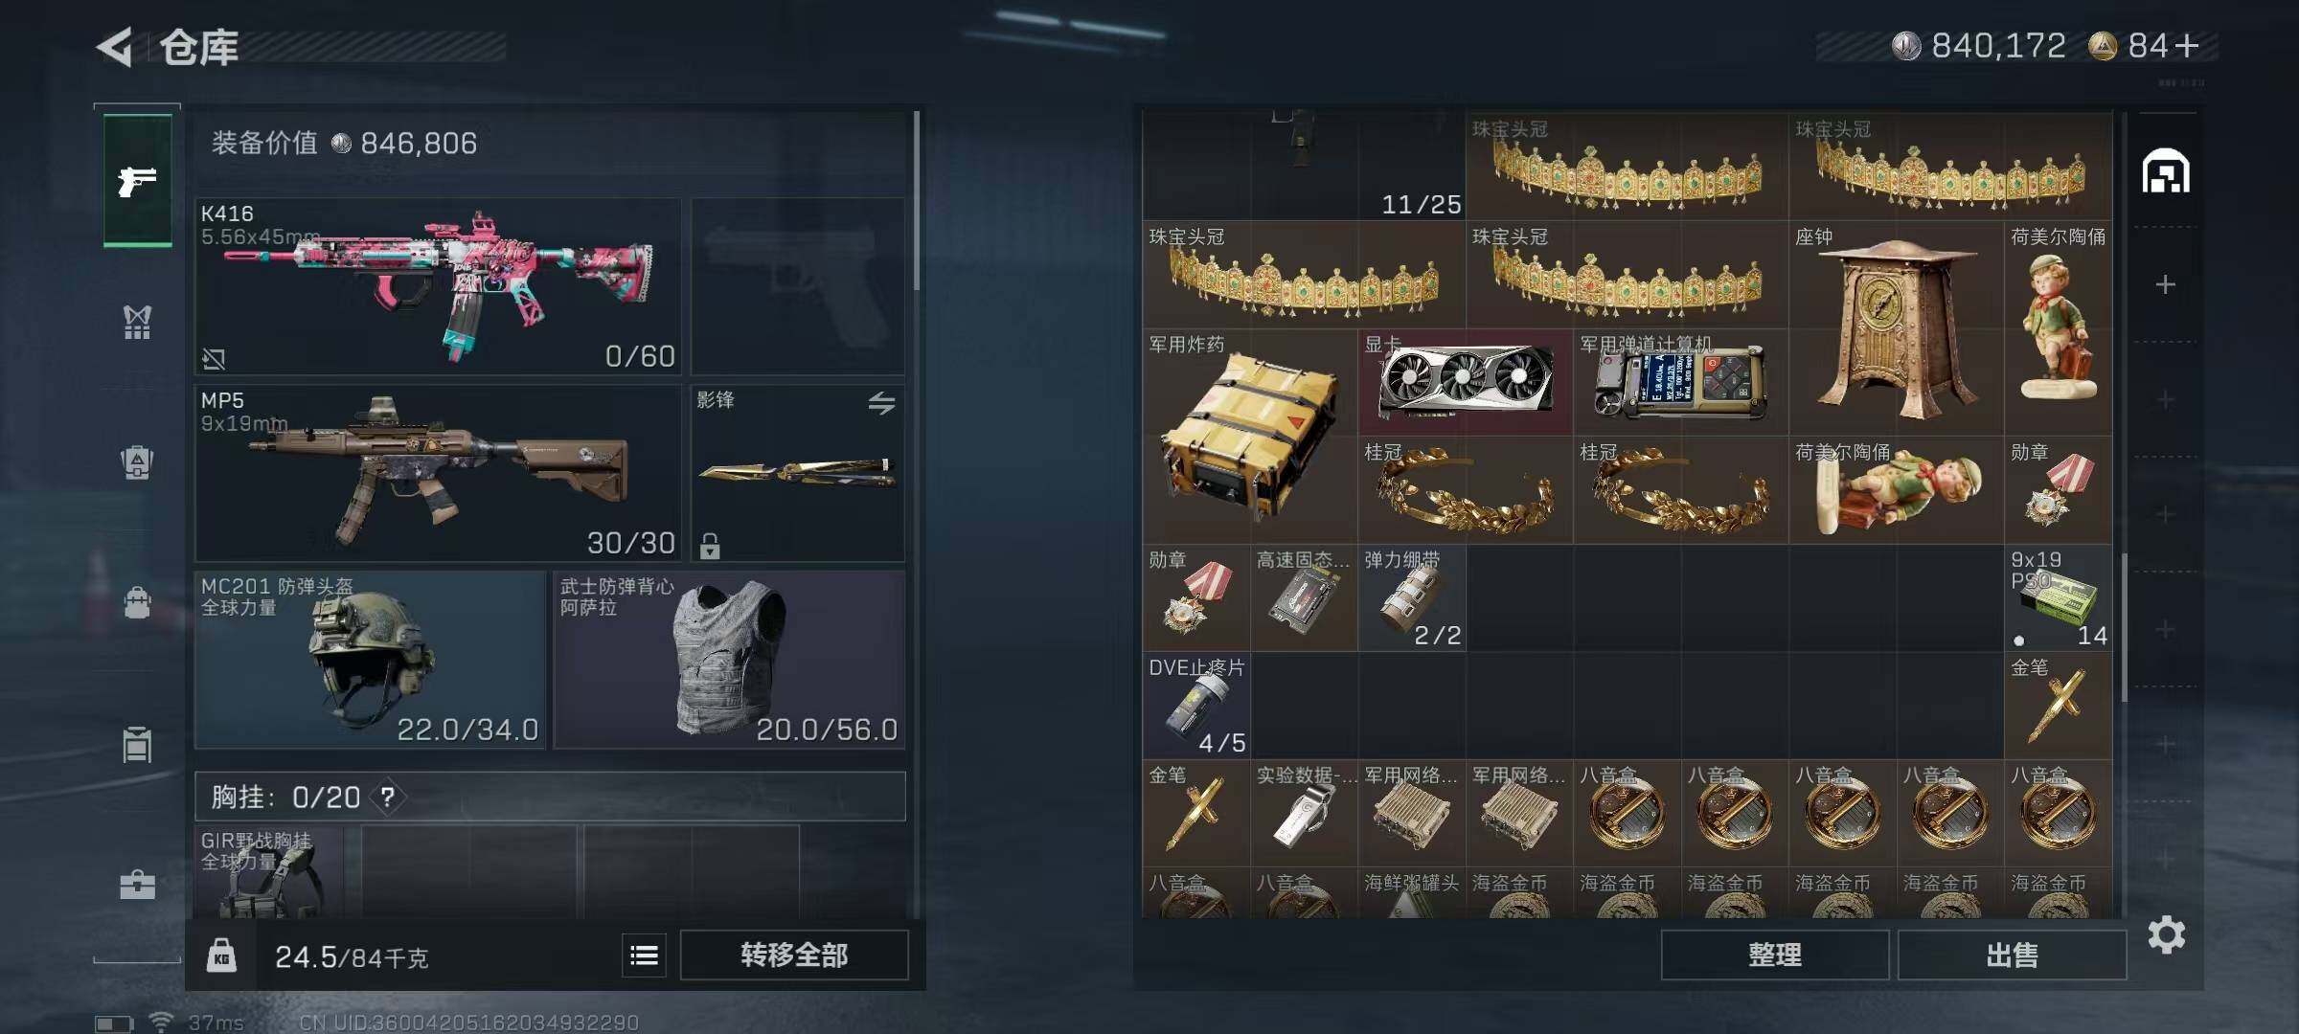Viewport: 2299px width, 1034px height.
Task: Select the backpack sidebar icon
Action: [137, 602]
